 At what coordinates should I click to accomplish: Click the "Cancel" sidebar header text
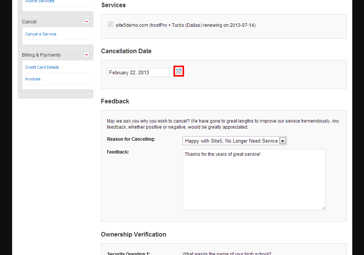click(29, 22)
